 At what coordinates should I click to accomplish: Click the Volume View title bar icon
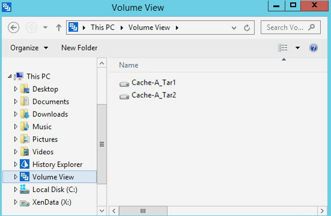(7, 7)
